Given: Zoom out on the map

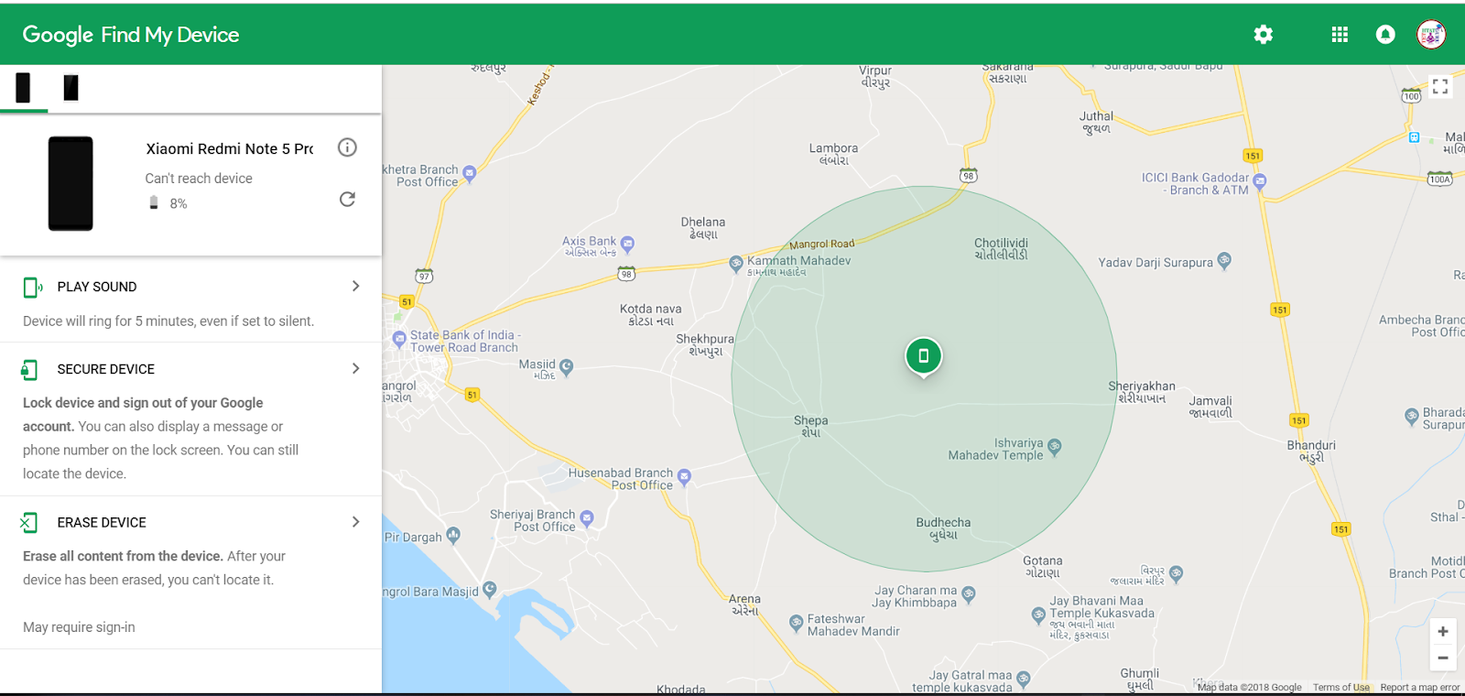Looking at the screenshot, I should (x=1443, y=658).
